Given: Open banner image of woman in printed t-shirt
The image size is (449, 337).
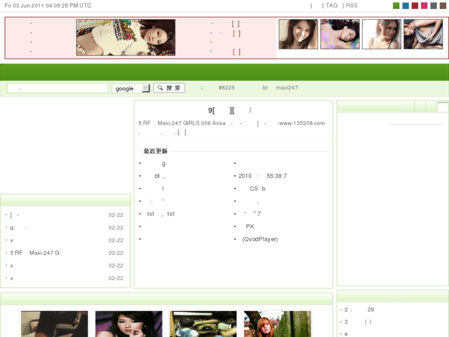Looking at the screenshot, I should click(126, 37).
